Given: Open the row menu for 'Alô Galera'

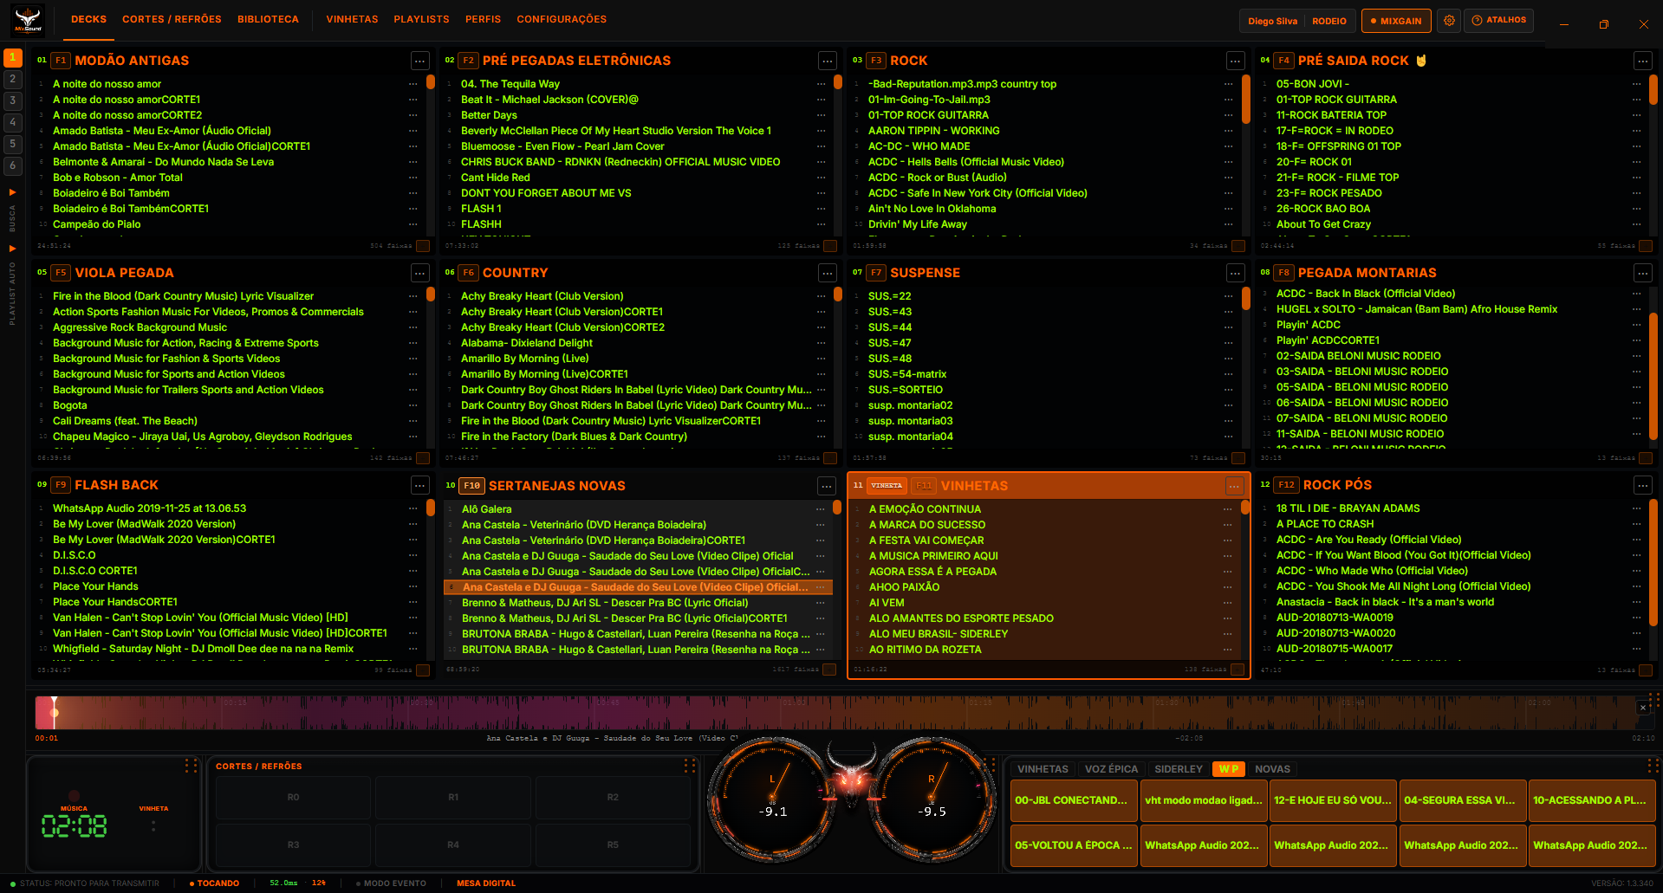Looking at the screenshot, I should pos(820,509).
